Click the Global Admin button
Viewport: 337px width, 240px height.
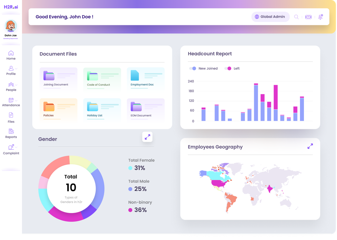tap(270, 17)
